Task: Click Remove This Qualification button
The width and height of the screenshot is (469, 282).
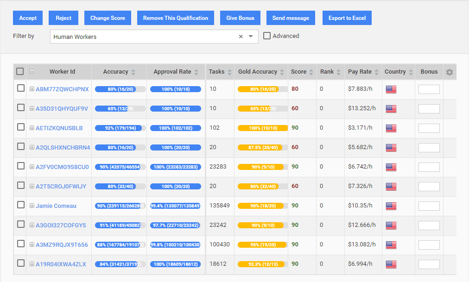Action: pos(176,18)
